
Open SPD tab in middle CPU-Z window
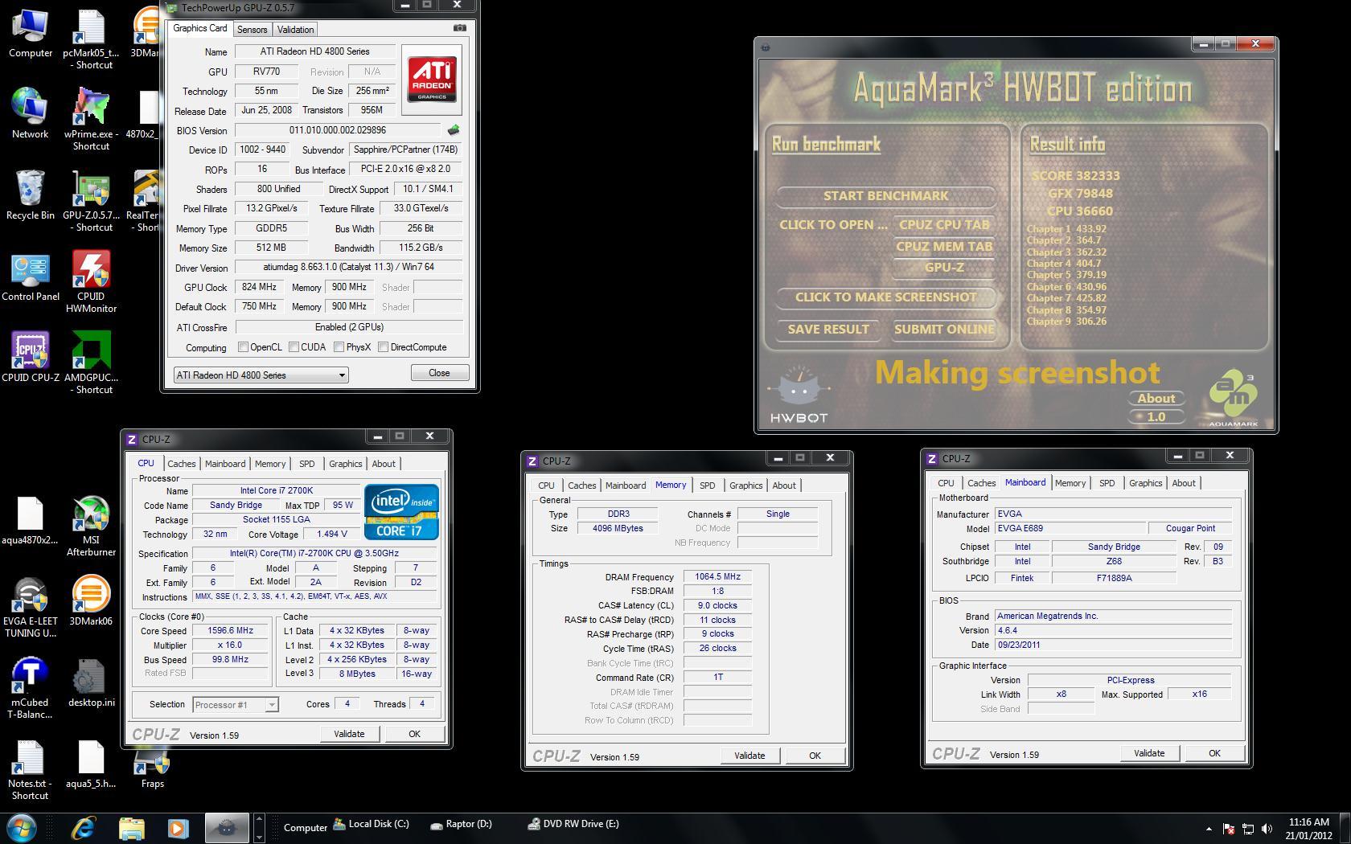point(707,486)
